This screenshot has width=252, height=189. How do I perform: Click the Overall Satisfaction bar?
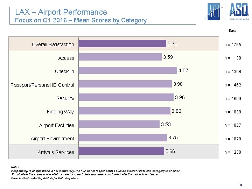point(122,44)
